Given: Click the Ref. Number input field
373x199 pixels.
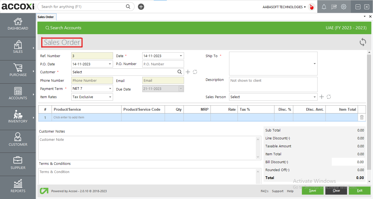Looking at the screenshot, I should click(x=92, y=55).
